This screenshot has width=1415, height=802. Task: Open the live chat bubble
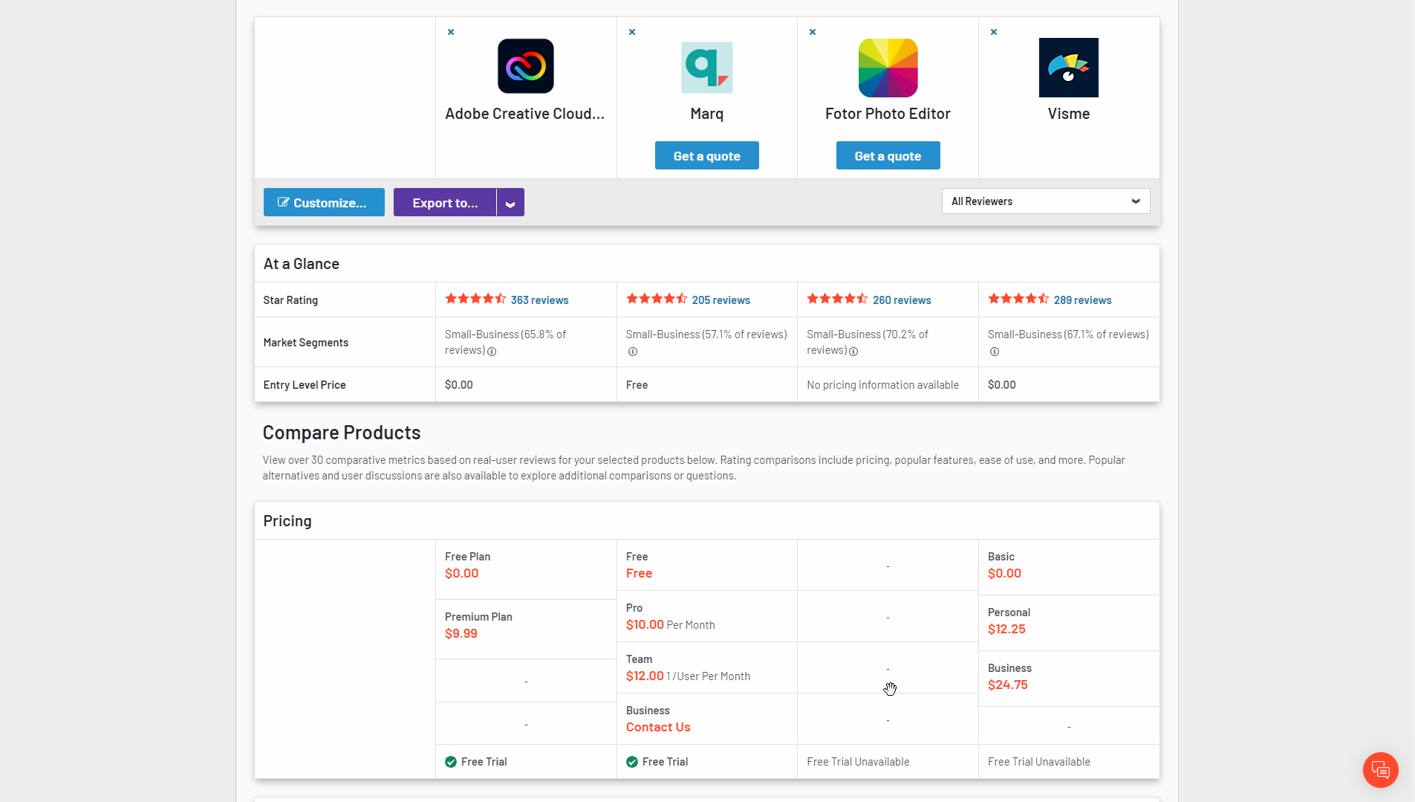(x=1381, y=769)
